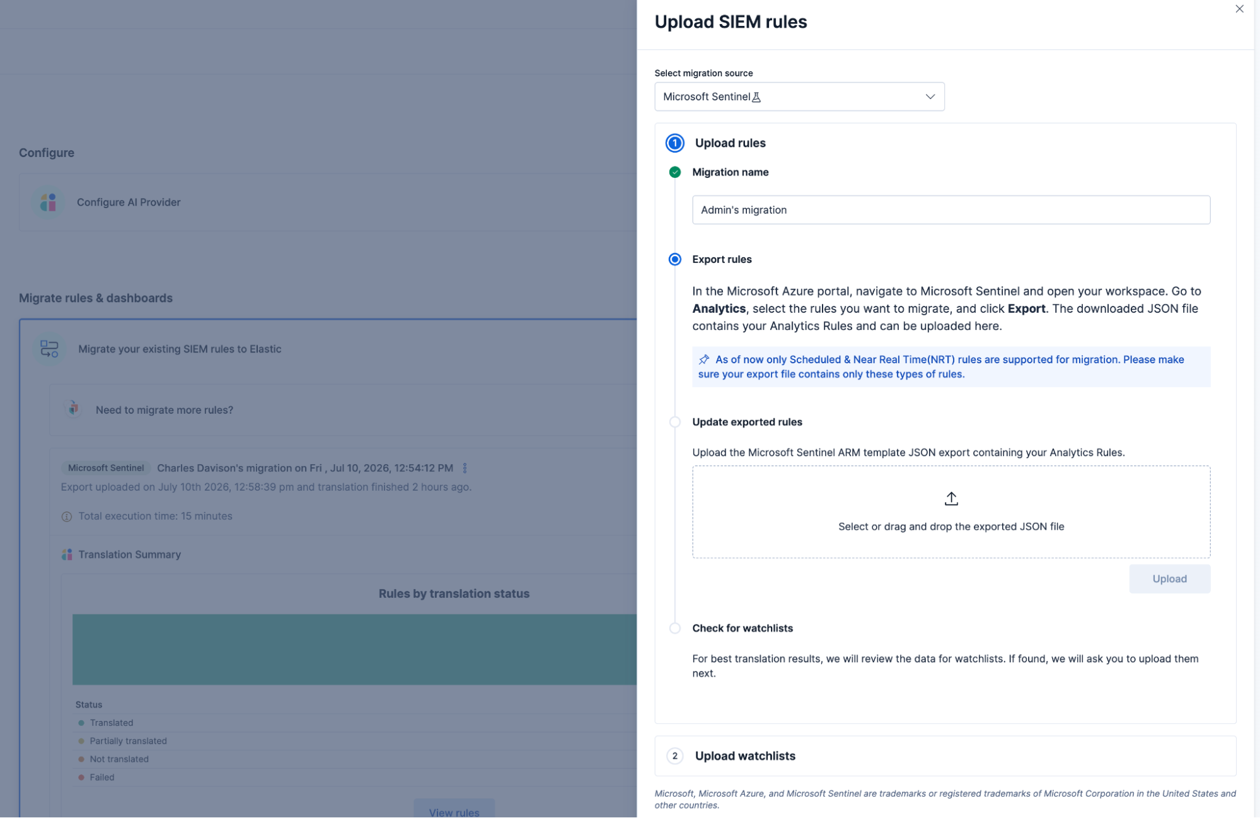
Task: Open the migration options menu dots
Action: [x=465, y=468]
